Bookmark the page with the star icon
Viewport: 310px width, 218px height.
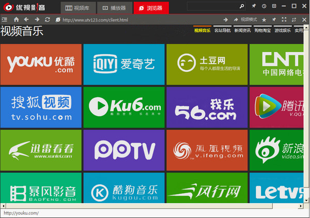(x=264, y=20)
